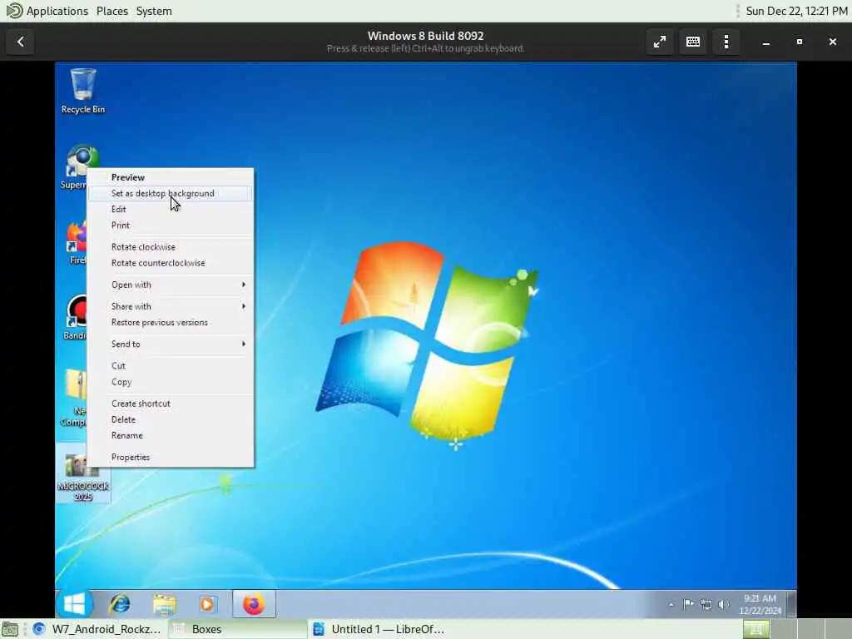Select the Bandicam desktop shortcut icon
Screen dimensions: 852x639
(76, 318)
